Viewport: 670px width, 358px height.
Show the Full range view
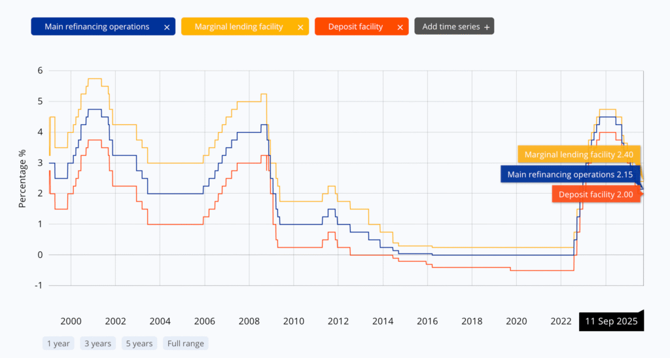point(185,343)
